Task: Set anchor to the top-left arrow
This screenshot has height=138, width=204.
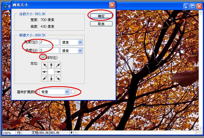Action: point(45,65)
